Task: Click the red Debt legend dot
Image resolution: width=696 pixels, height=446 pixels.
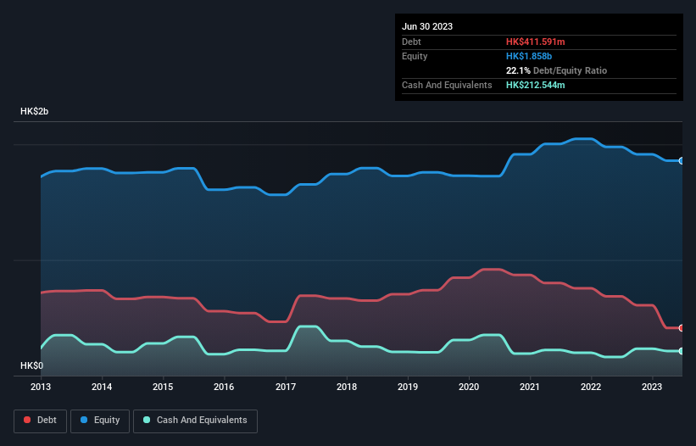Action: [28, 420]
